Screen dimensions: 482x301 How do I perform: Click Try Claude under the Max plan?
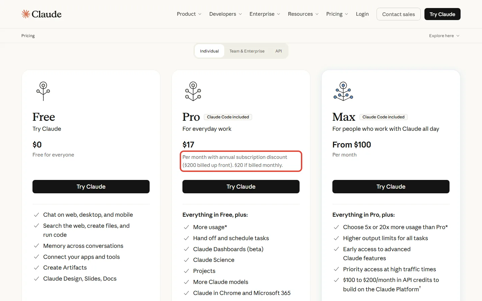click(391, 187)
